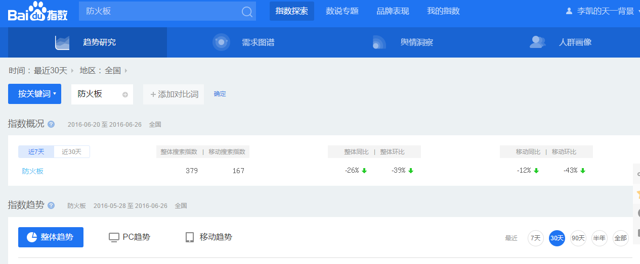
Task: Open the 按关键词 dropdown
Action: [x=34, y=94]
